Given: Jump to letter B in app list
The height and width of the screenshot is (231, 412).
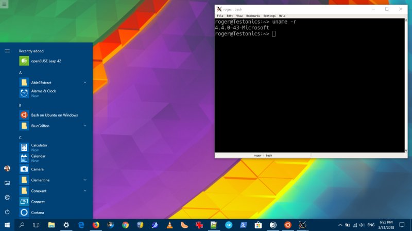Looking at the screenshot, I should click(x=20, y=105).
